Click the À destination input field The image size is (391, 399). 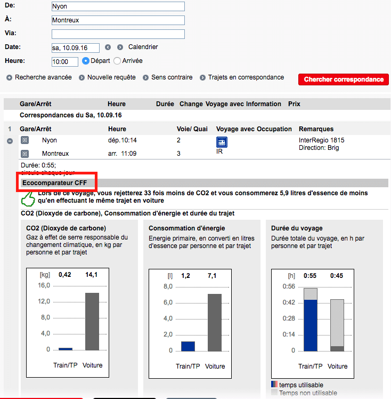[x=118, y=20]
